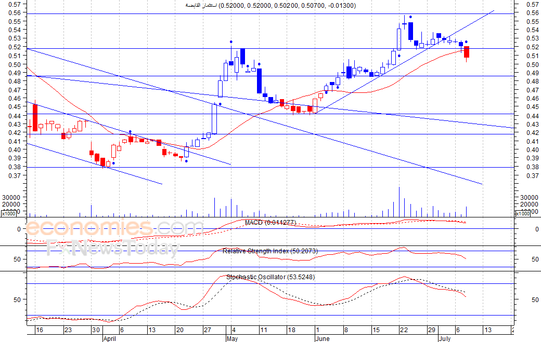This screenshot has height=342, width=541.
Task: Select the OHLC values header text
Action: [x=271, y=6]
